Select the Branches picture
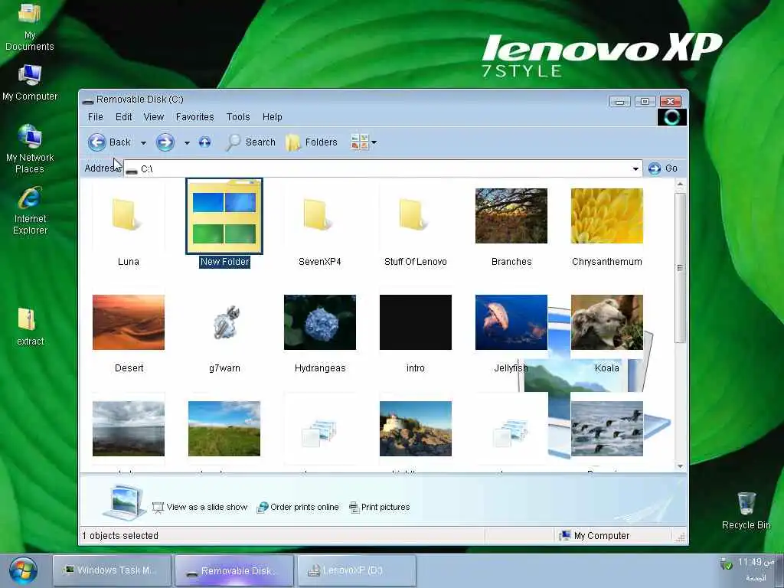784x588 pixels. click(511, 215)
